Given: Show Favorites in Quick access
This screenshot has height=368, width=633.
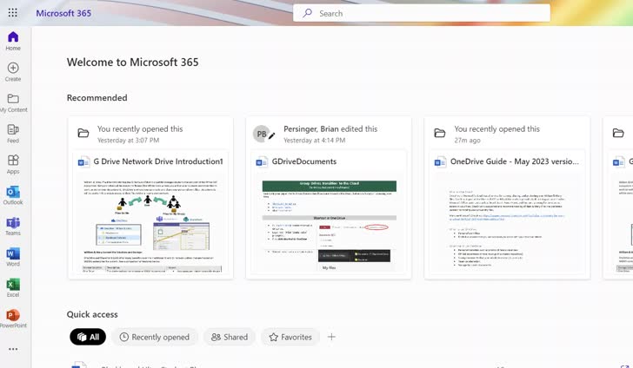Looking at the screenshot, I should (290, 337).
